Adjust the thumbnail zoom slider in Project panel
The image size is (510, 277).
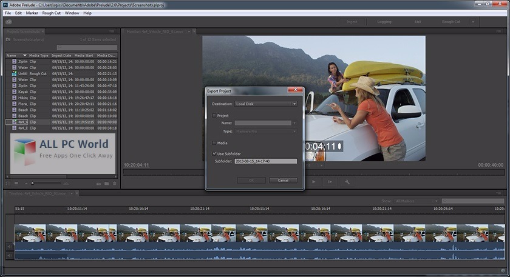tap(33, 183)
